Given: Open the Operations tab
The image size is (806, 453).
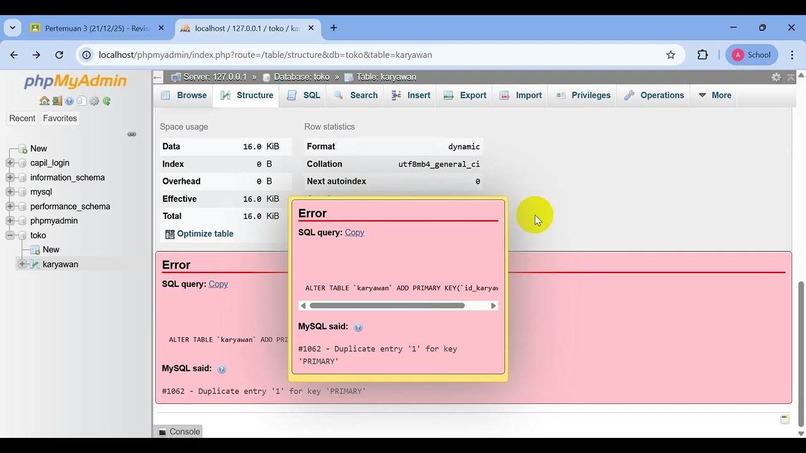Looking at the screenshot, I should coord(654,96).
